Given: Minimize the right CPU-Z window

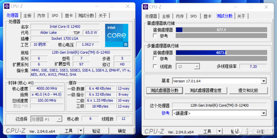Looking at the screenshot, I should (235, 7).
